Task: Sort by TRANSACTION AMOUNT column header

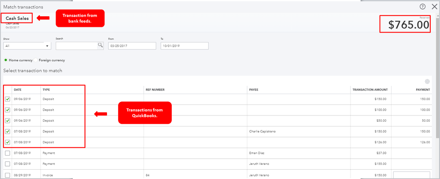Action: pos(370,89)
